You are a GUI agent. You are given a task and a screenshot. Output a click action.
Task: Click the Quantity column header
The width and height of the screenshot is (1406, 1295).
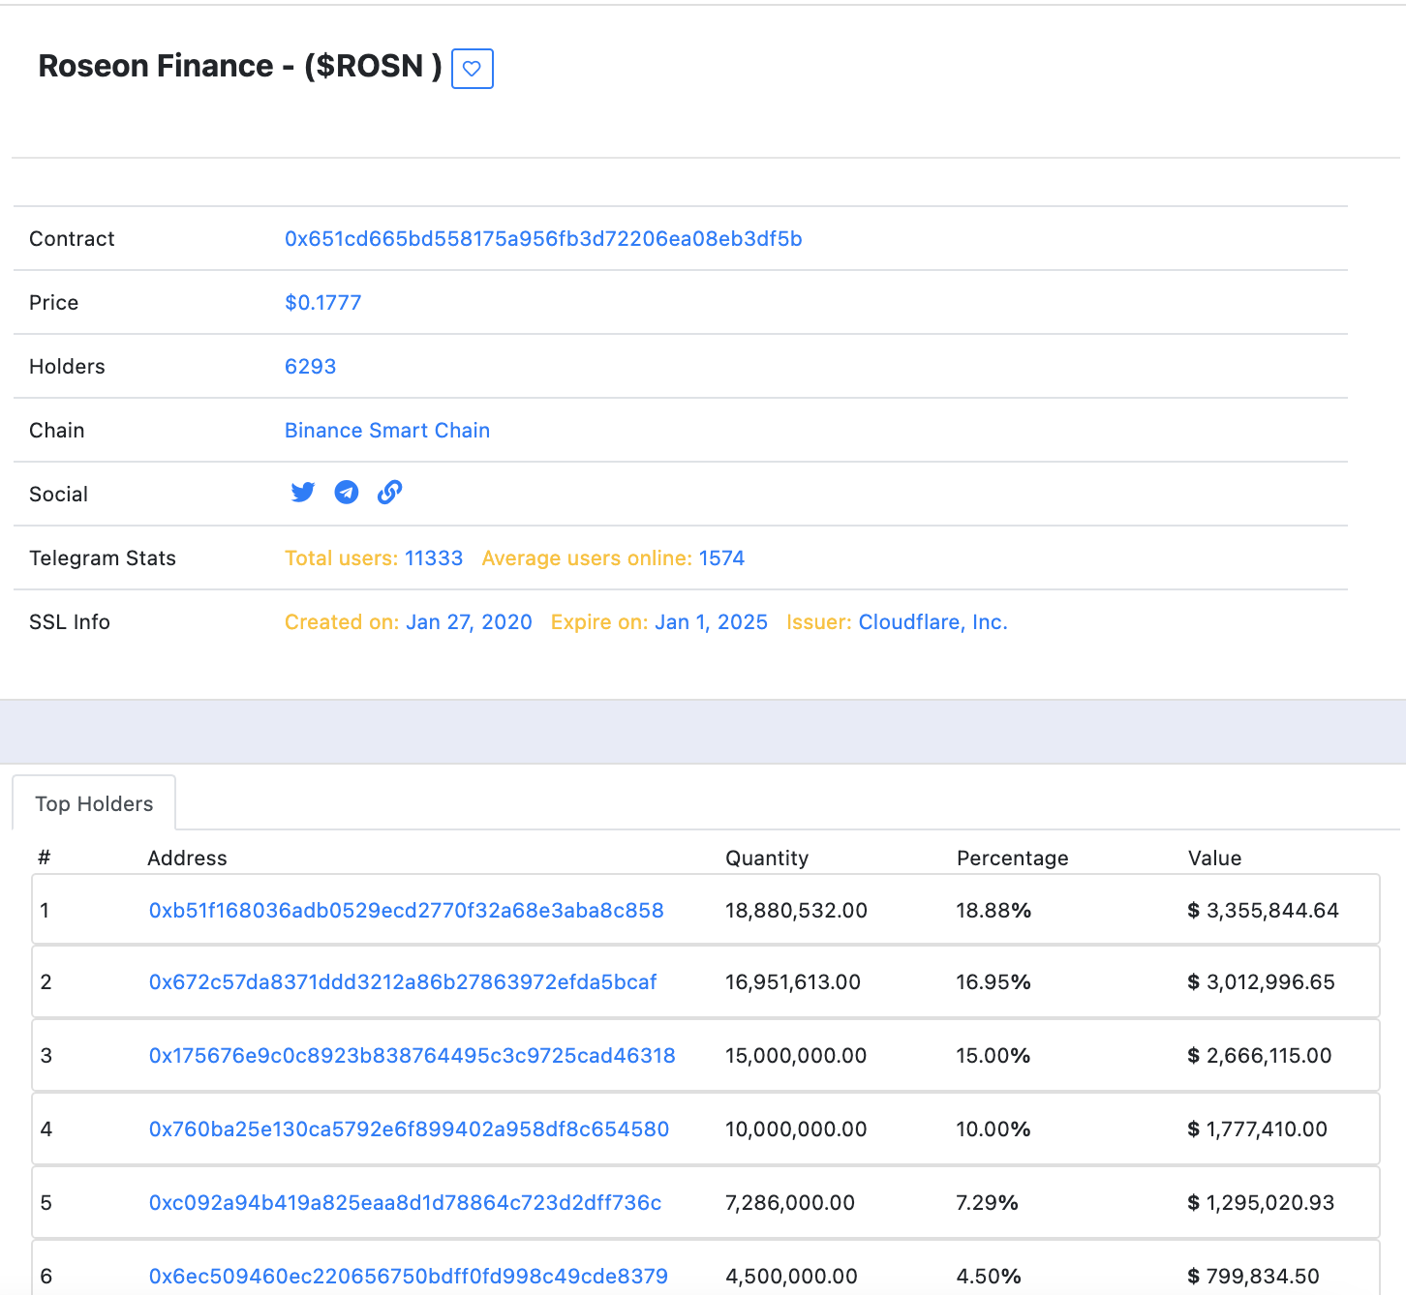coord(766,858)
